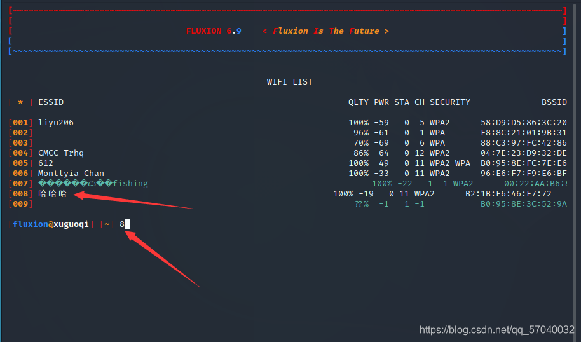The image size is (581, 342).
Task: Click the FLUXION 6.9 title
Action: pyautogui.click(x=214, y=31)
